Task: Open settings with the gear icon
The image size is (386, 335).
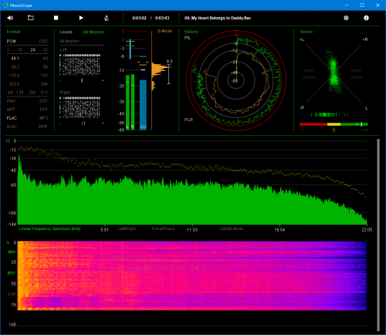Action: coord(346,18)
